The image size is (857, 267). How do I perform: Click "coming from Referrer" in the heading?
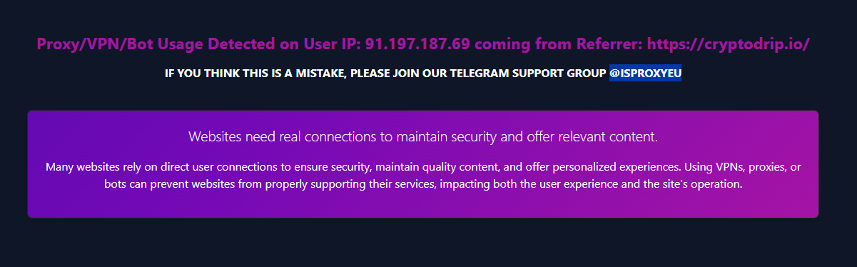point(558,44)
